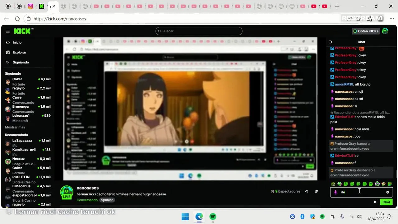Click the chat panel scrollbar
Screen dimensions: 398x224
click(396, 174)
